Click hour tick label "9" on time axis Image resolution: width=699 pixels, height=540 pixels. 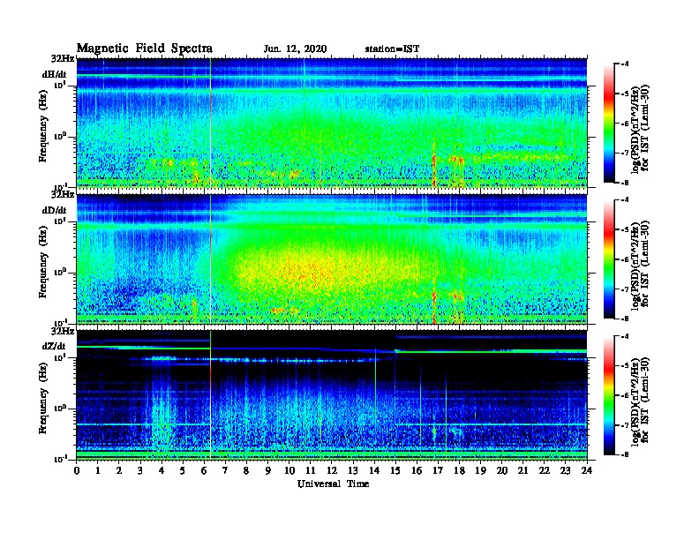[268, 471]
